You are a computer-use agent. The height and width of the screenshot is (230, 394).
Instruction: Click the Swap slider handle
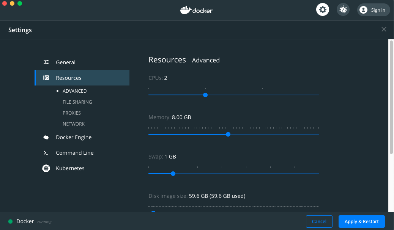click(x=173, y=174)
